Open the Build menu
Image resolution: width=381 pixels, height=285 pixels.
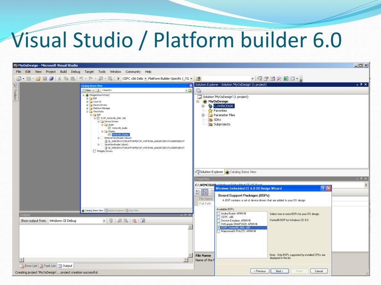coord(63,72)
